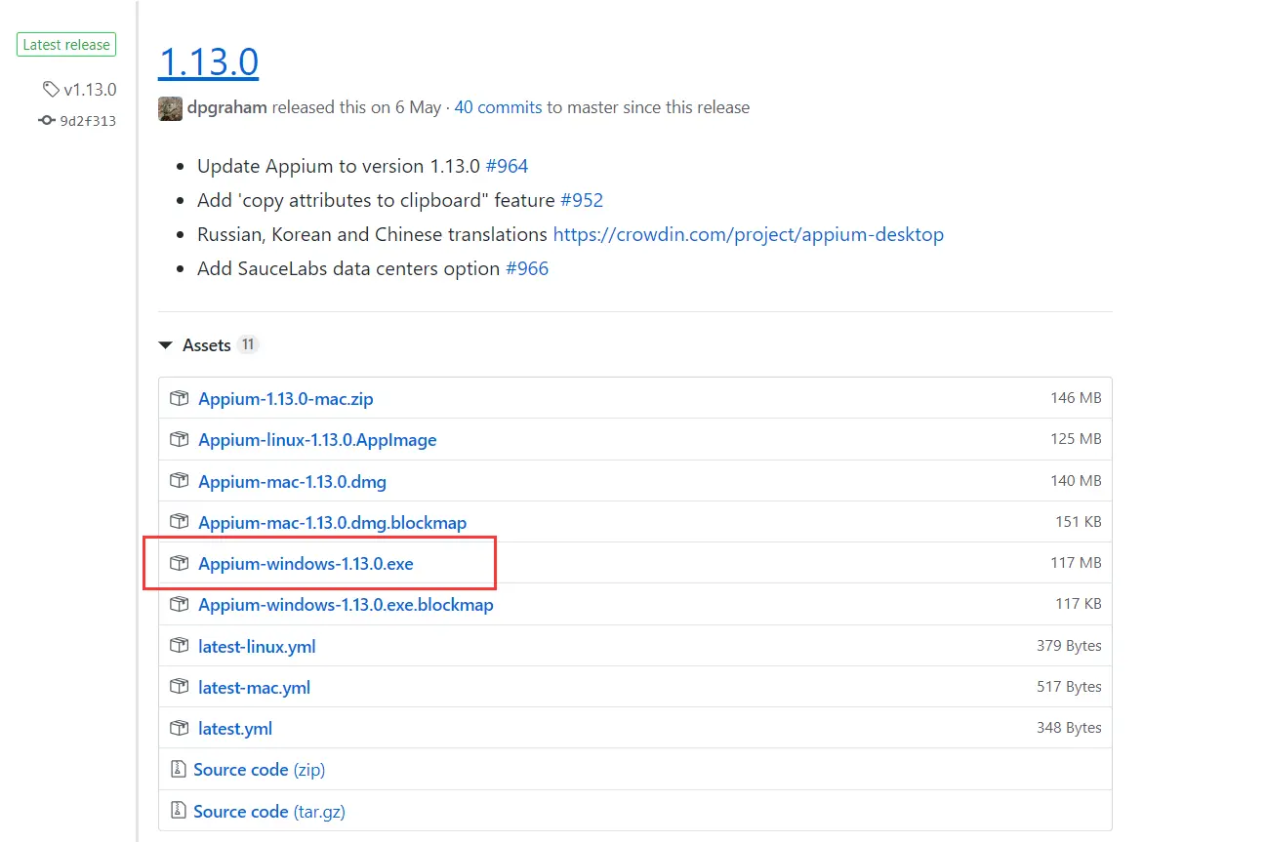Open pull request #964
The height and width of the screenshot is (842, 1266).
coord(507,166)
